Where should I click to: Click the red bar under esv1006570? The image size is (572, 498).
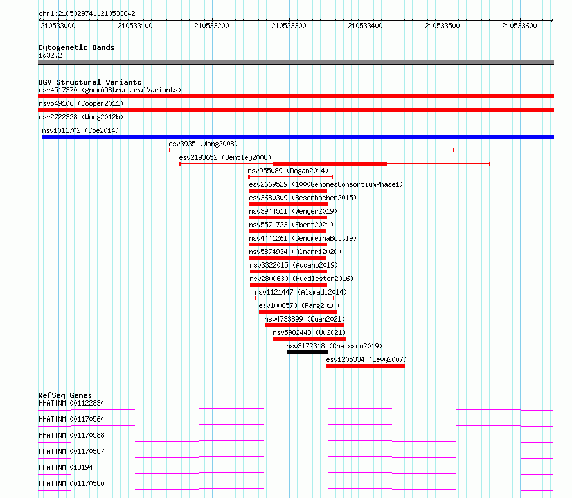298,312
